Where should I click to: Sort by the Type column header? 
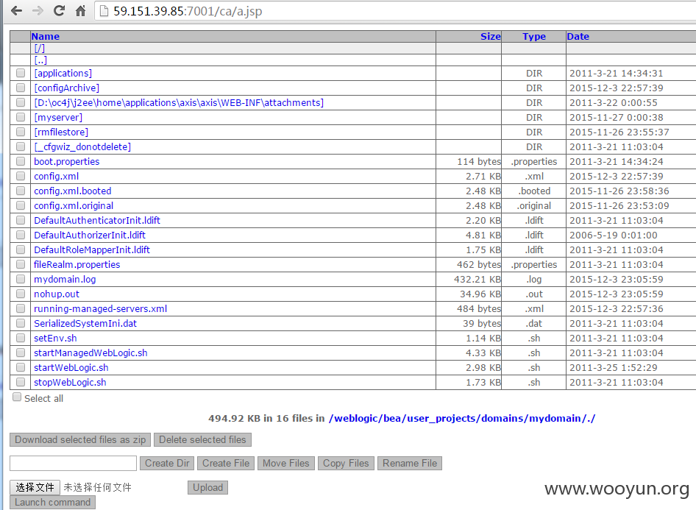534,36
